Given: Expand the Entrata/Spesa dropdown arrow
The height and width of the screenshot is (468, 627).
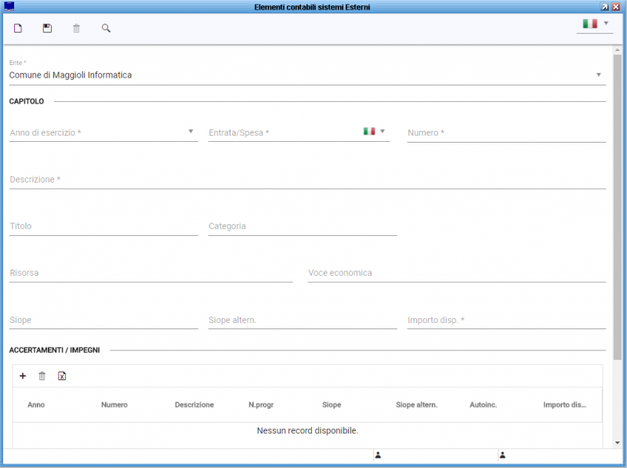Looking at the screenshot, I should point(382,132).
